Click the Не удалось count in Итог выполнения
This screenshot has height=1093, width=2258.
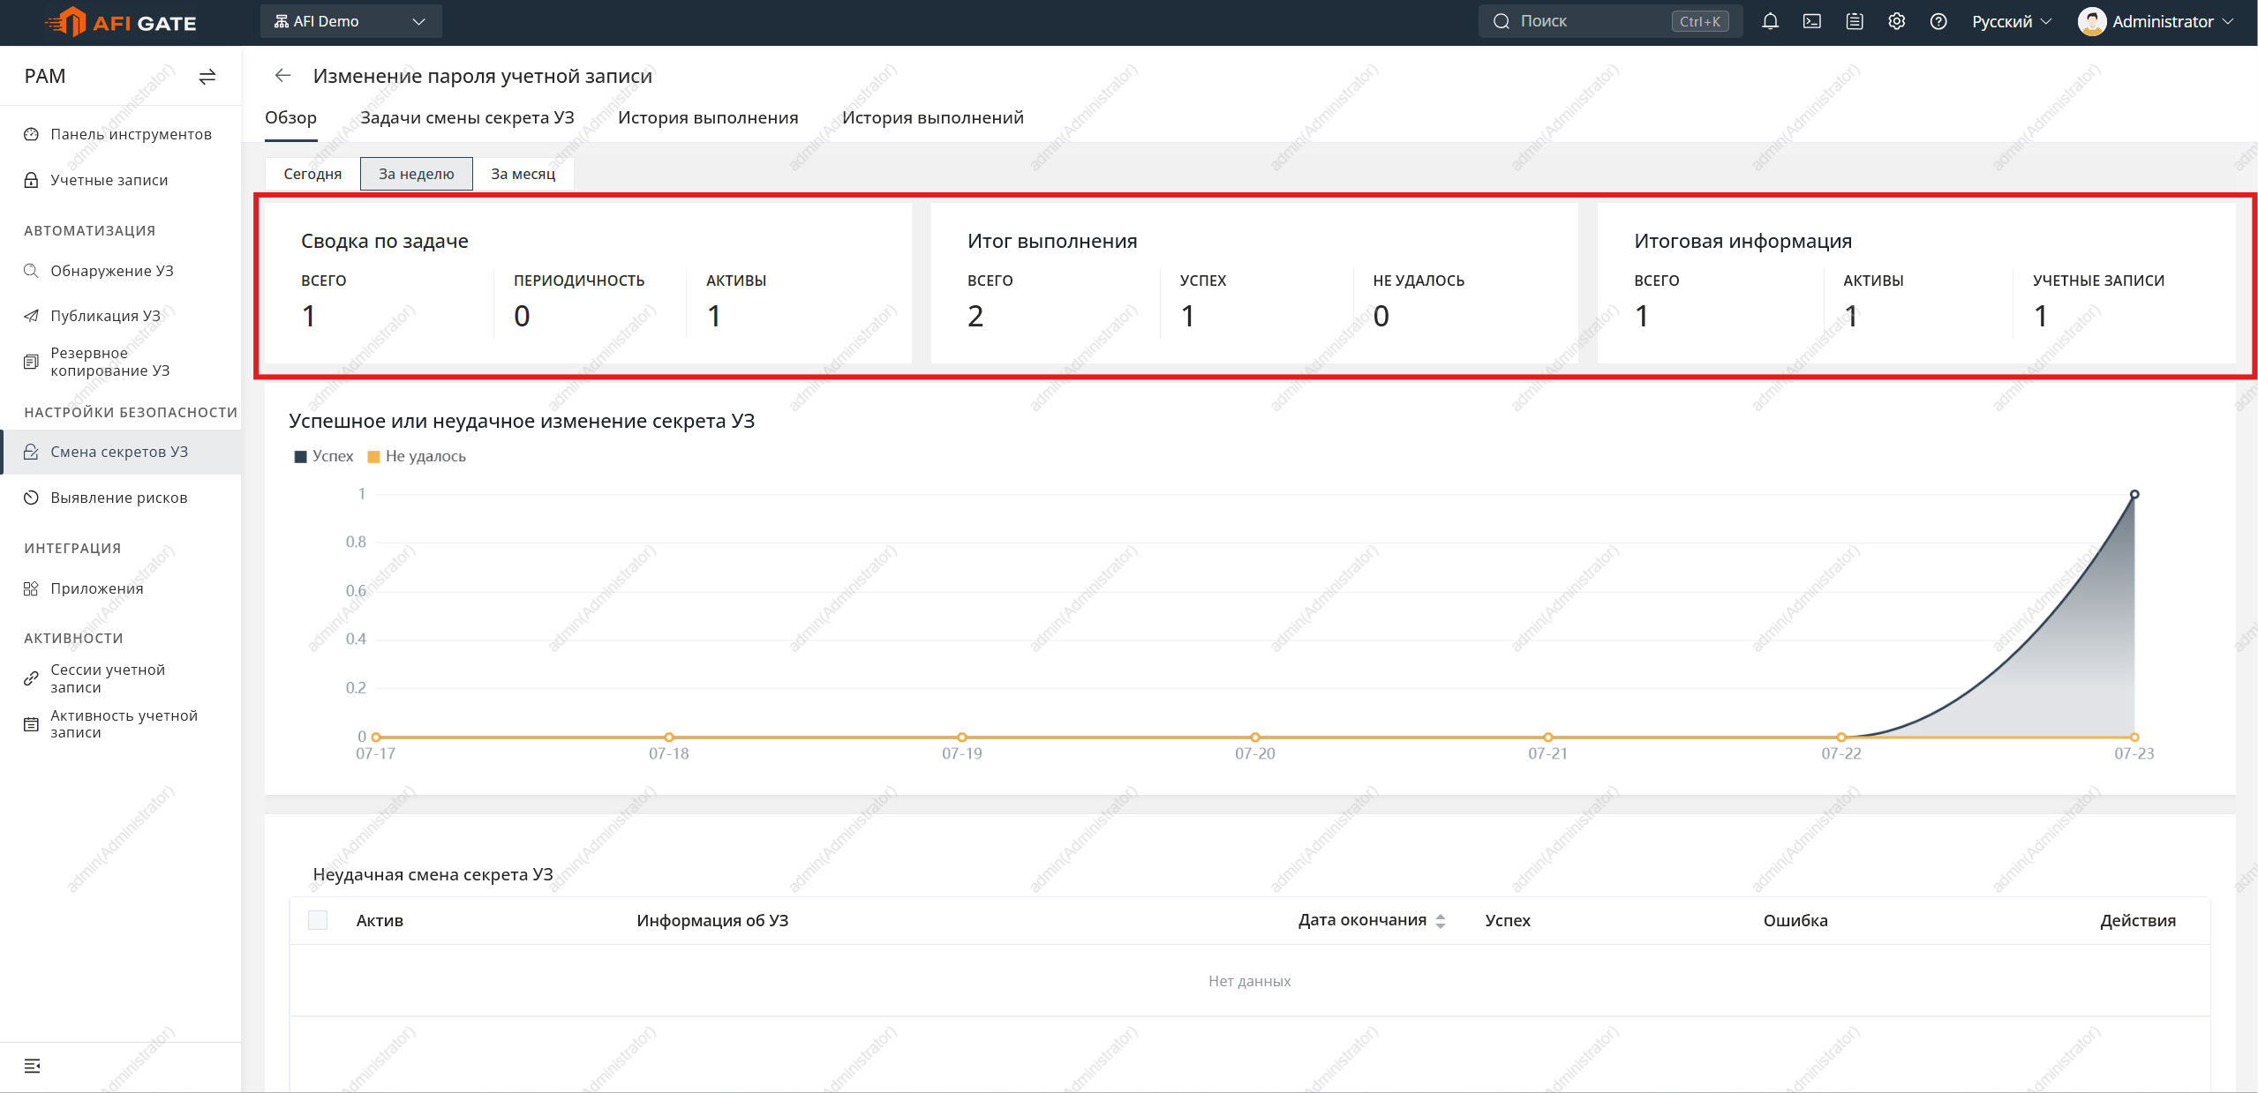pyautogui.click(x=1381, y=316)
